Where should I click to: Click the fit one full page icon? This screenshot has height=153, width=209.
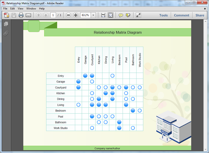coord(110,15)
